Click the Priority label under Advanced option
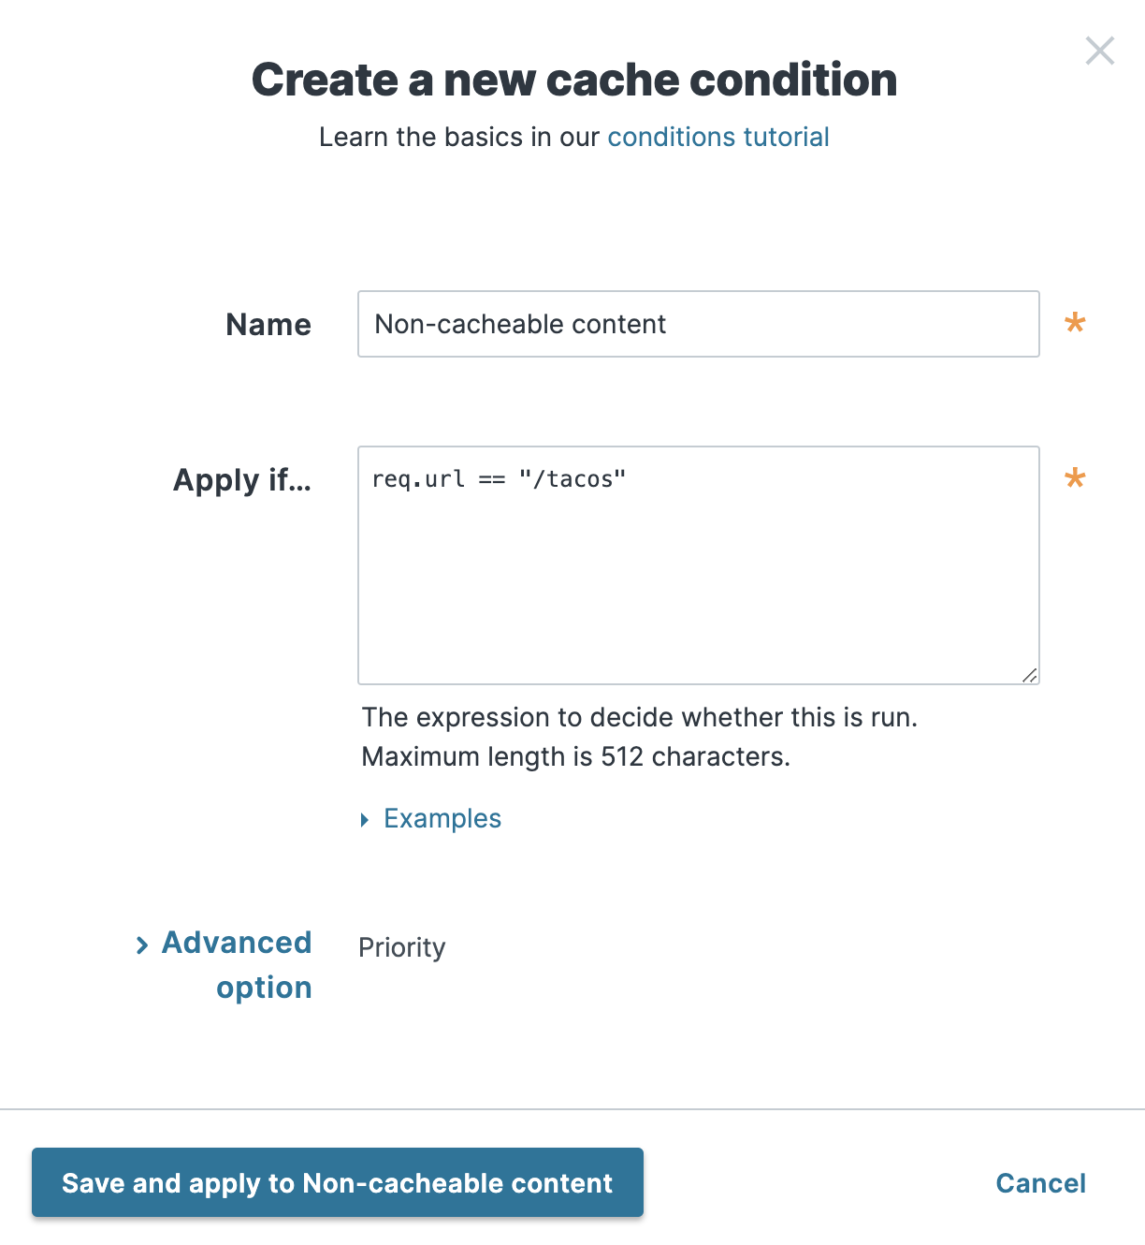 pos(401,947)
